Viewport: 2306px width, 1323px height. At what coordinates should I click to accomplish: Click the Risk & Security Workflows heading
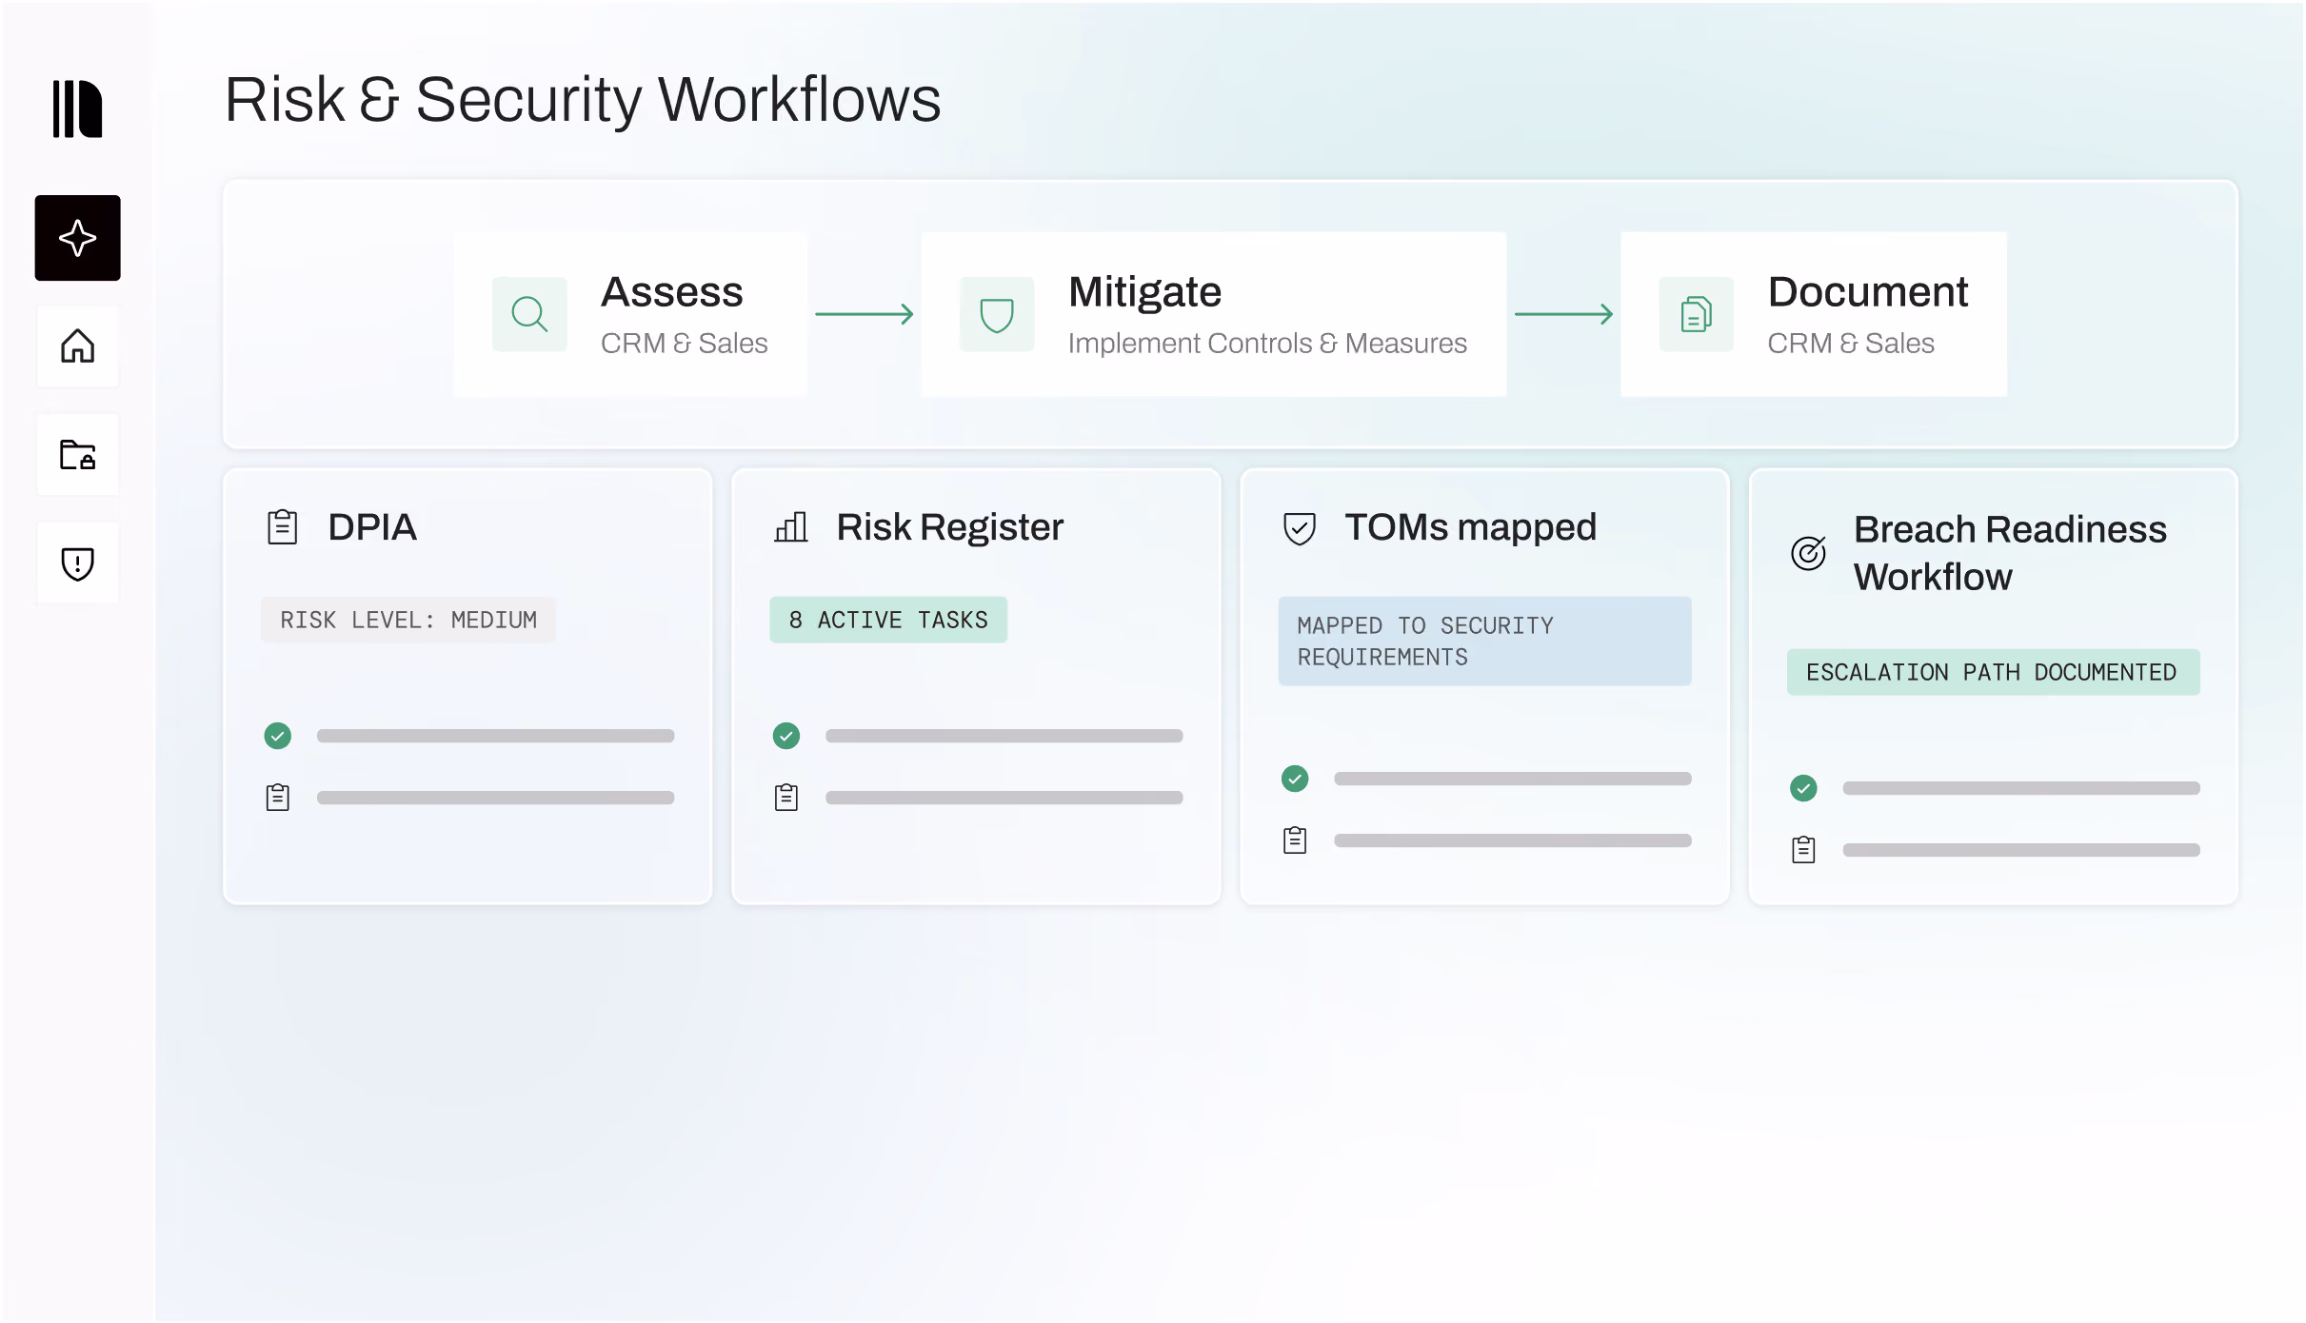[583, 100]
